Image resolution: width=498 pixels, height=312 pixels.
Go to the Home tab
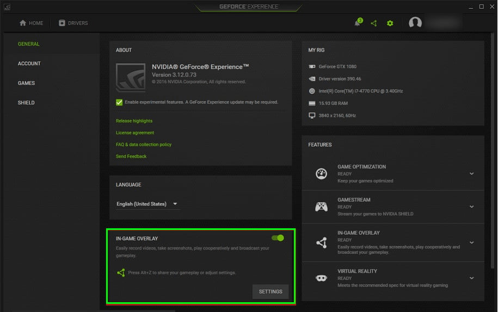coord(31,23)
